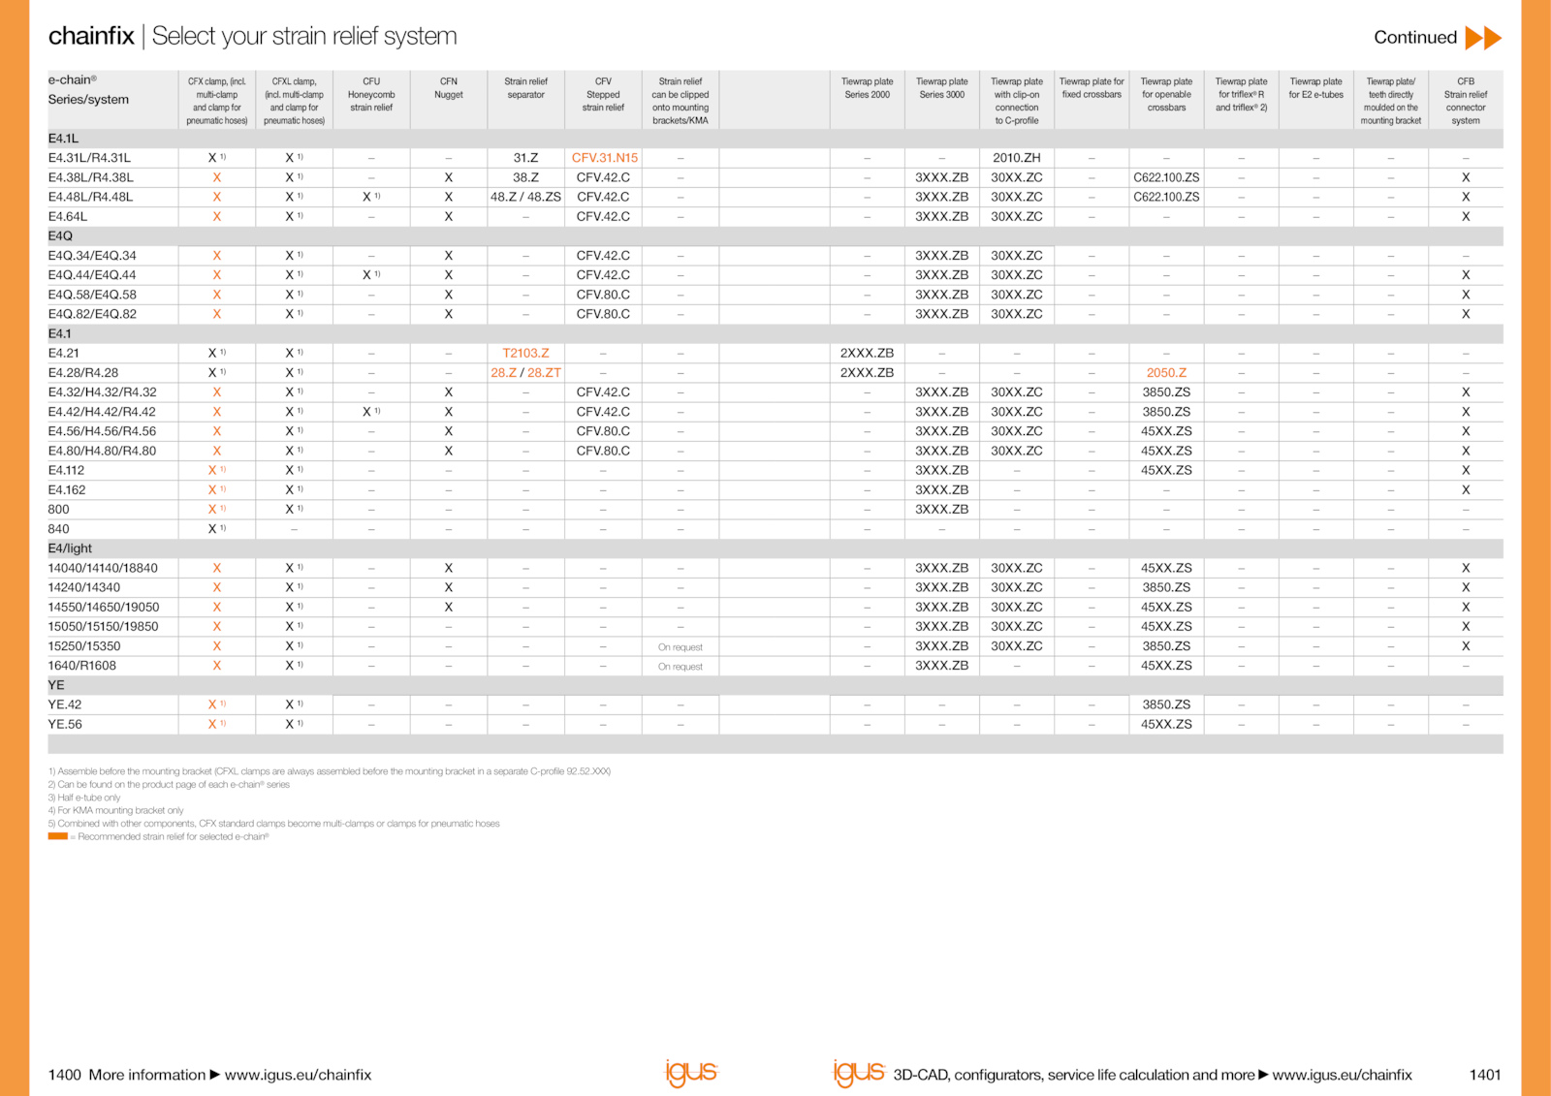Click the orange CFV.31.N15 cell

[x=605, y=158]
